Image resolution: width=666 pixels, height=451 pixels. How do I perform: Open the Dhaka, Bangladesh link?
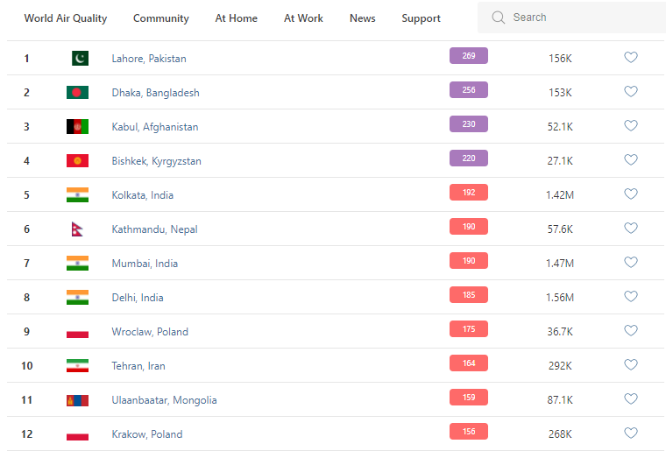pos(155,93)
